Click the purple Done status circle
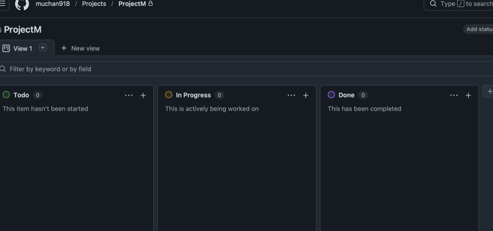Screen dimensions: 493x231 pos(331,95)
